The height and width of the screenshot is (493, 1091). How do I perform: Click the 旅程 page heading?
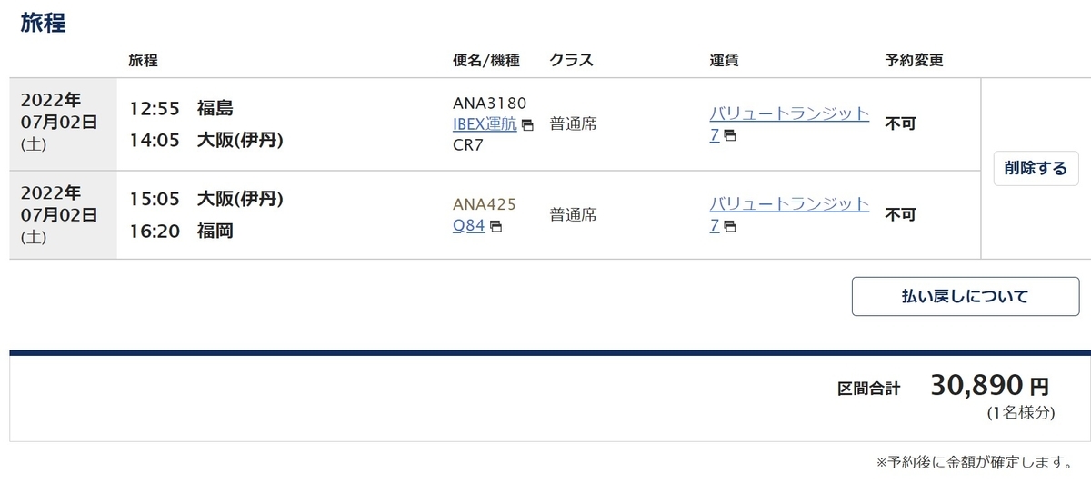point(43,23)
